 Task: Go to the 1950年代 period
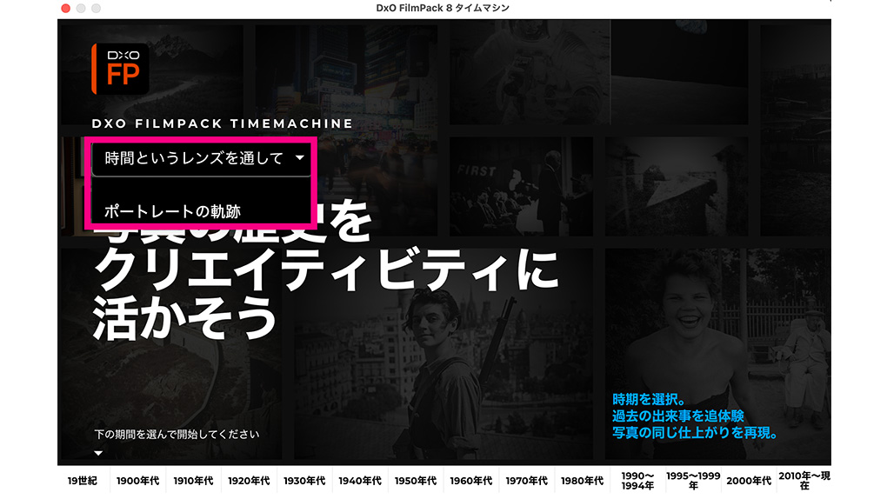(415, 481)
